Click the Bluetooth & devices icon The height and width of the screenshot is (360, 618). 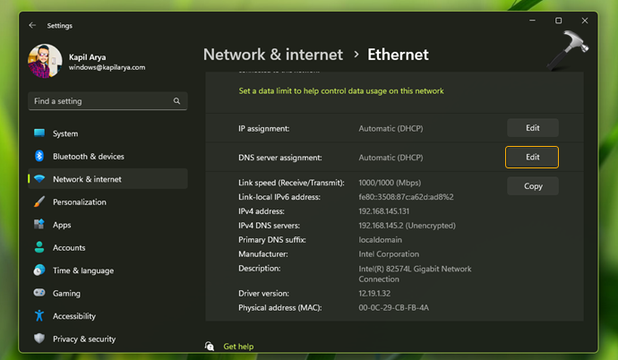pyautogui.click(x=39, y=156)
